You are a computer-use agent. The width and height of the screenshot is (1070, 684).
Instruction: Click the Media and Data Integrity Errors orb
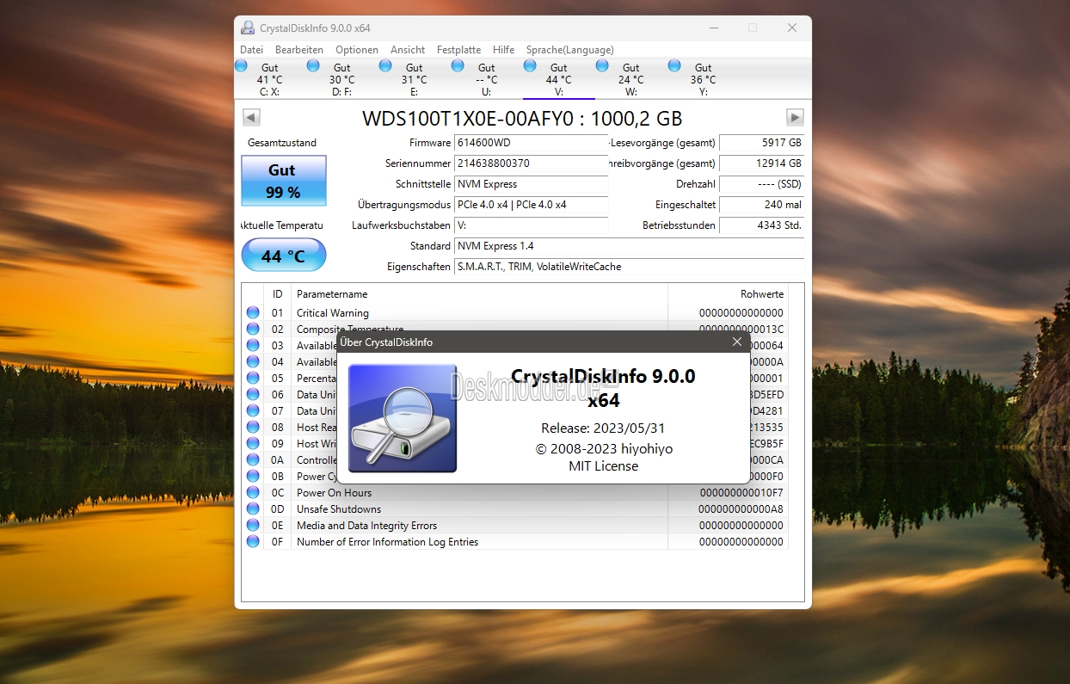coord(253,526)
